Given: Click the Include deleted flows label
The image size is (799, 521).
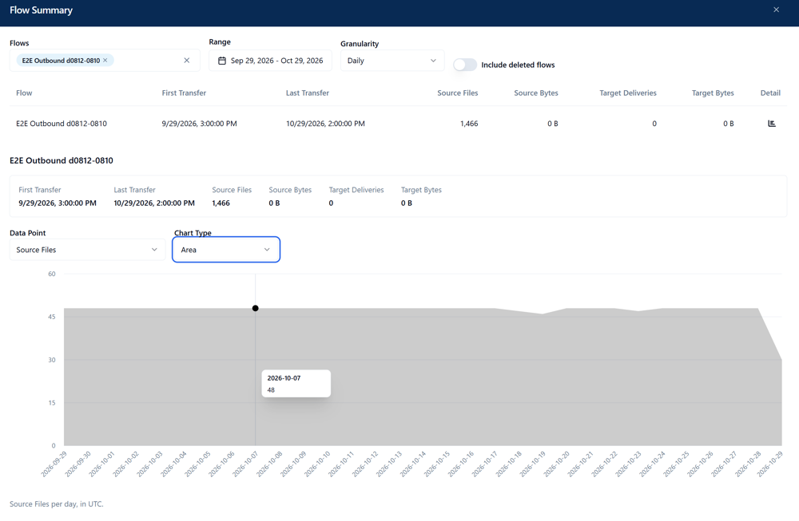Looking at the screenshot, I should (518, 65).
